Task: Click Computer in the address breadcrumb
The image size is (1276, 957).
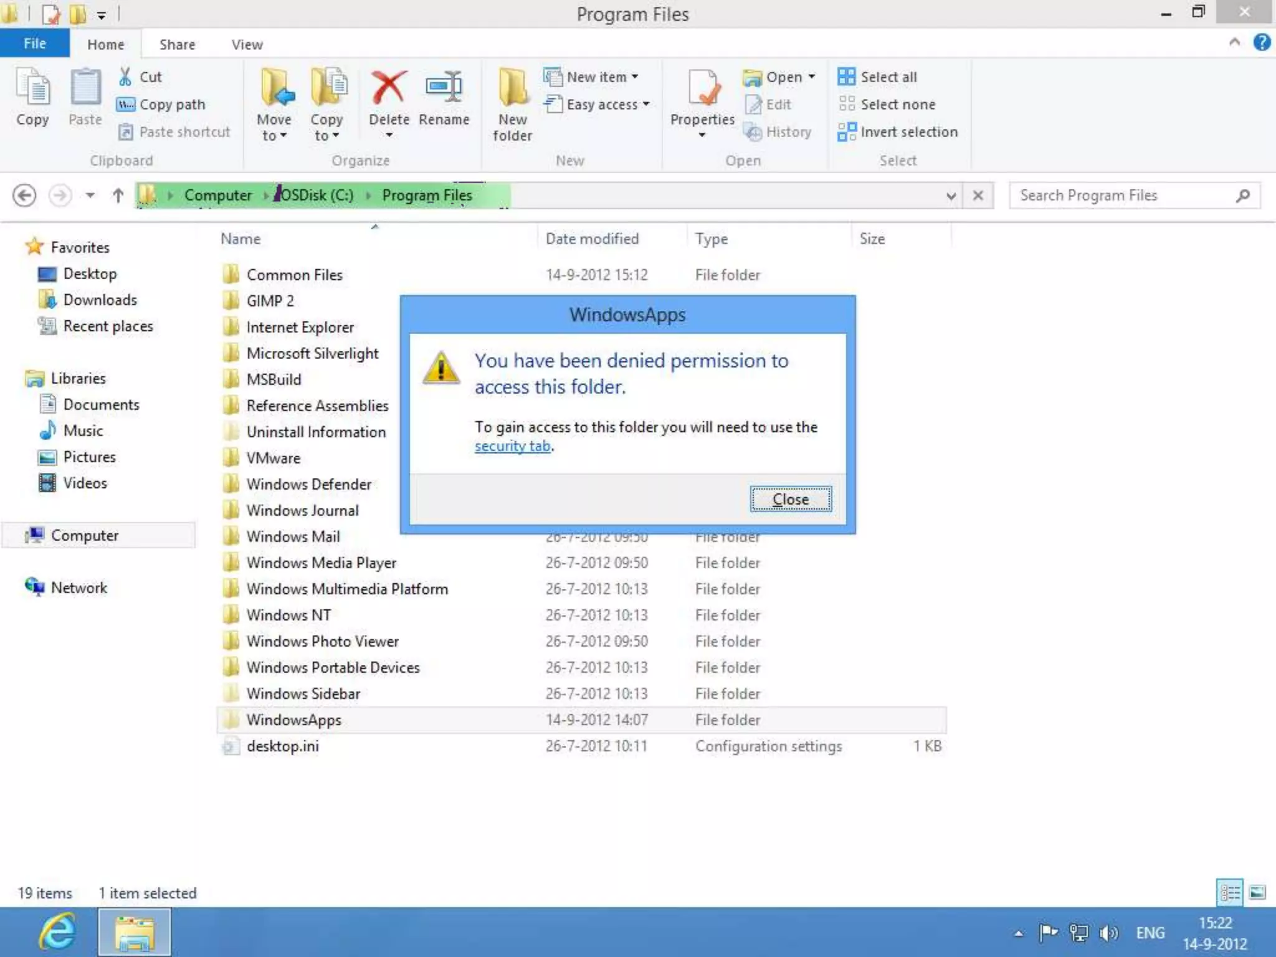Action: tap(218, 195)
